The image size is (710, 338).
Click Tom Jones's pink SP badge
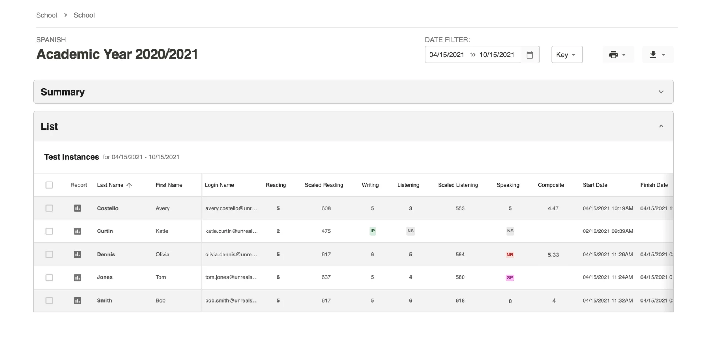click(x=510, y=278)
